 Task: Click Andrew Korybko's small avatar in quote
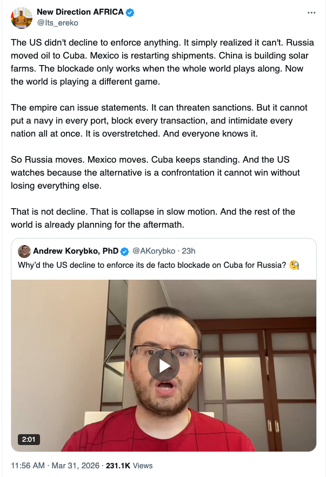[24, 251]
